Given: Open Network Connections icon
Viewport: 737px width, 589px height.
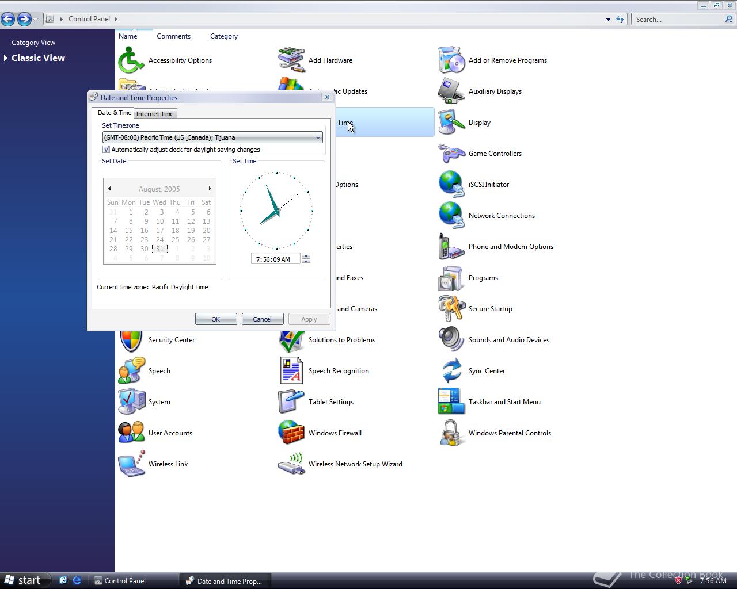Looking at the screenshot, I should coord(451,216).
